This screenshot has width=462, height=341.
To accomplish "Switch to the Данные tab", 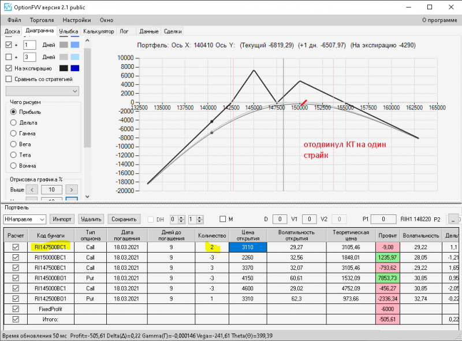I will (x=149, y=31).
